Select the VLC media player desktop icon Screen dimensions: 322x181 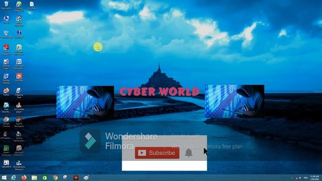click(x=19, y=107)
